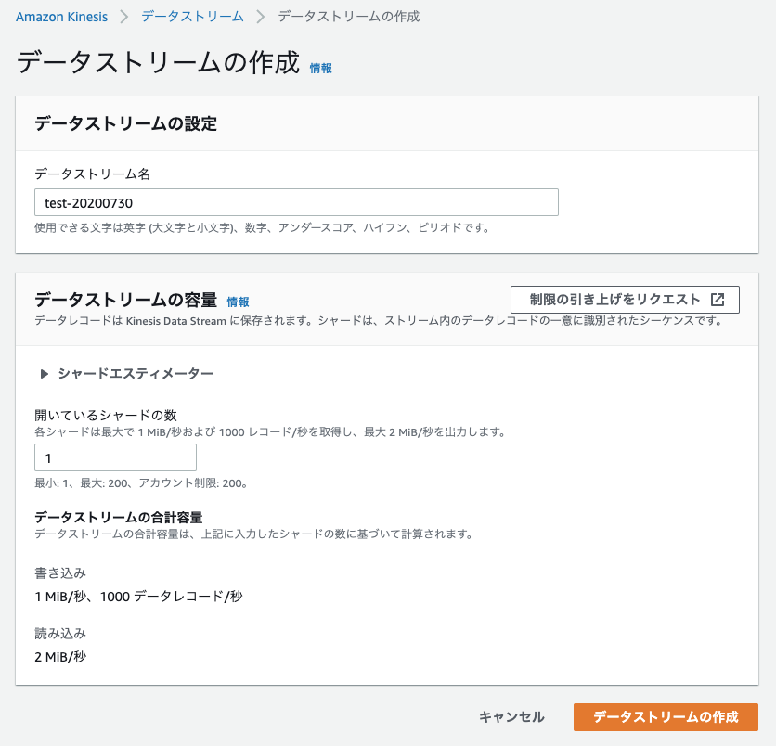Select the 書き込み capacity value text

pyautogui.click(x=138, y=597)
